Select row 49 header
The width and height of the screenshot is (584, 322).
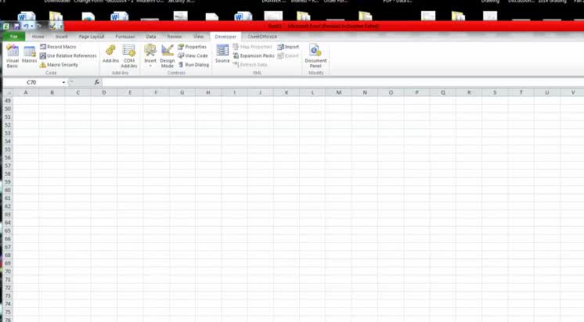pos(8,100)
